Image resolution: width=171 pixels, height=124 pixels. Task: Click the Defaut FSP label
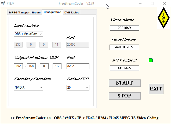coord(78,79)
